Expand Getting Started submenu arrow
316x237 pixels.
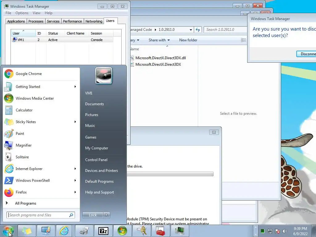75,87
